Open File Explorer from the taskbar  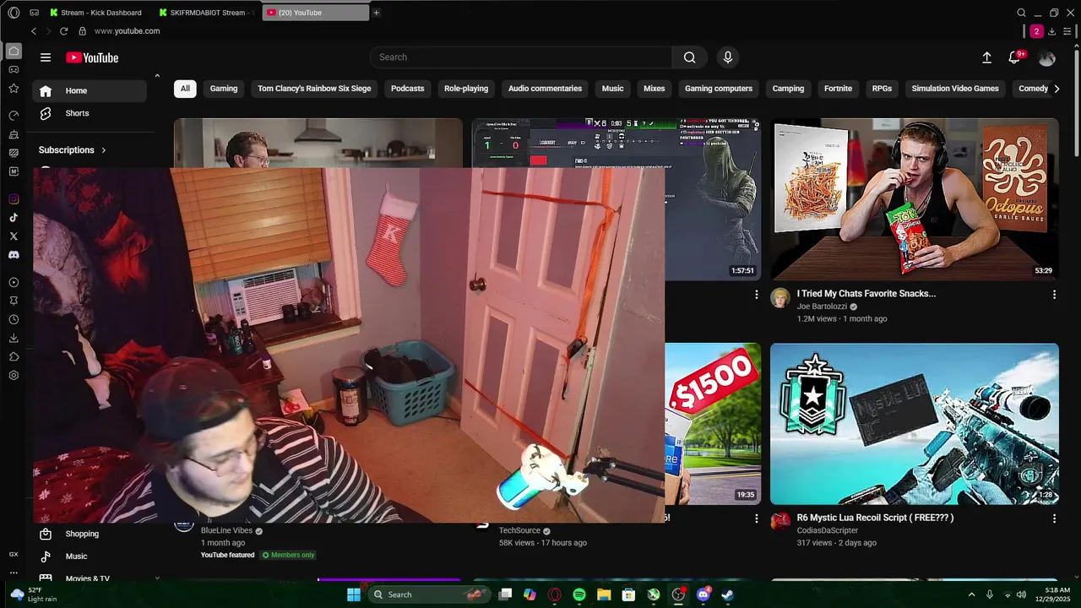(x=604, y=594)
